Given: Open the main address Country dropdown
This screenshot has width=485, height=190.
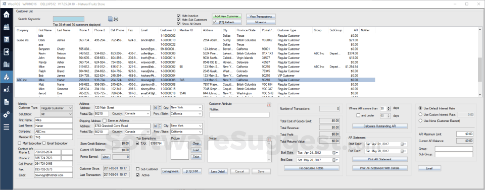Looking at the screenshot, I should tap(137, 113).
